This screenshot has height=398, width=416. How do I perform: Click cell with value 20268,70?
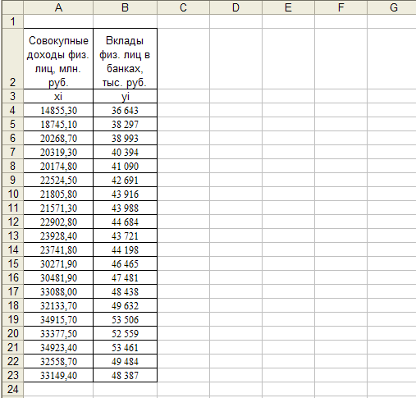[58, 138]
